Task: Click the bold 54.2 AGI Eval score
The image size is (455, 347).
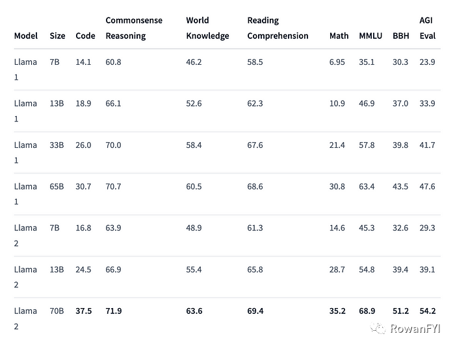Action: click(428, 311)
